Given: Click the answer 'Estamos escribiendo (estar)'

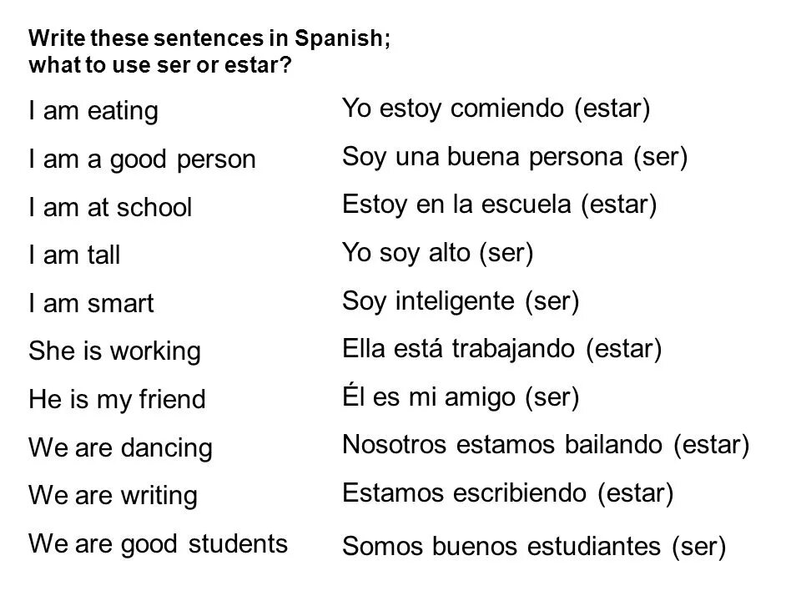Looking at the screenshot, I should pyautogui.click(x=508, y=493).
